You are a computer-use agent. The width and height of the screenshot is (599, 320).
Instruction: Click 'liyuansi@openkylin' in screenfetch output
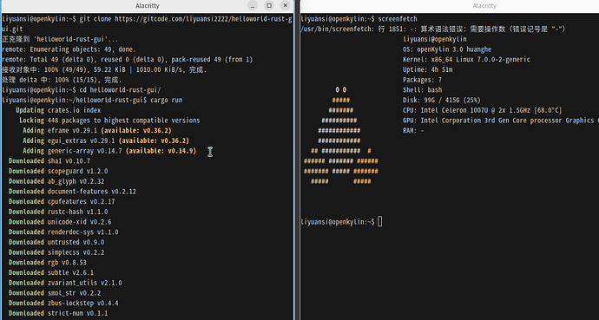tap(435, 39)
